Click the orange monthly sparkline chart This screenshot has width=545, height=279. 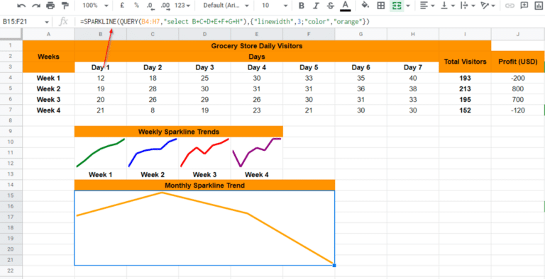[x=204, y=228]
